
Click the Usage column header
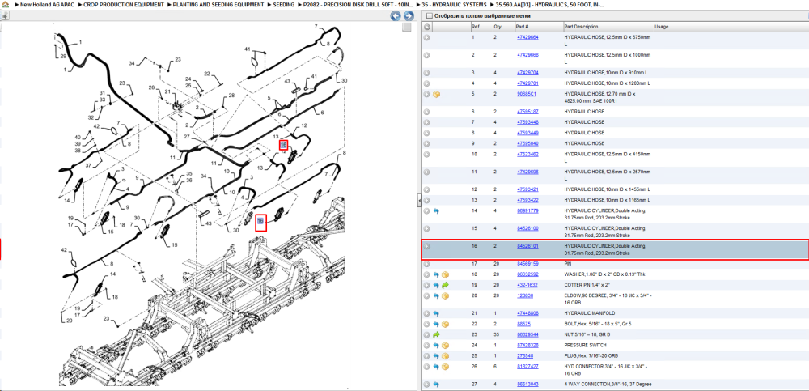coord(731,27)
